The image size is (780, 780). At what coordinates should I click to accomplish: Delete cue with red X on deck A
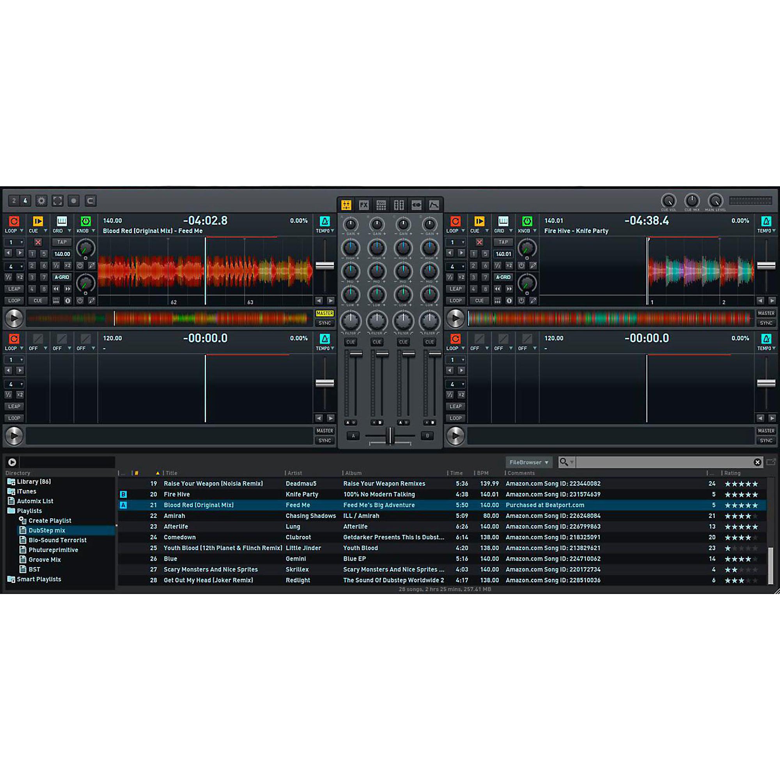[37, 242]
